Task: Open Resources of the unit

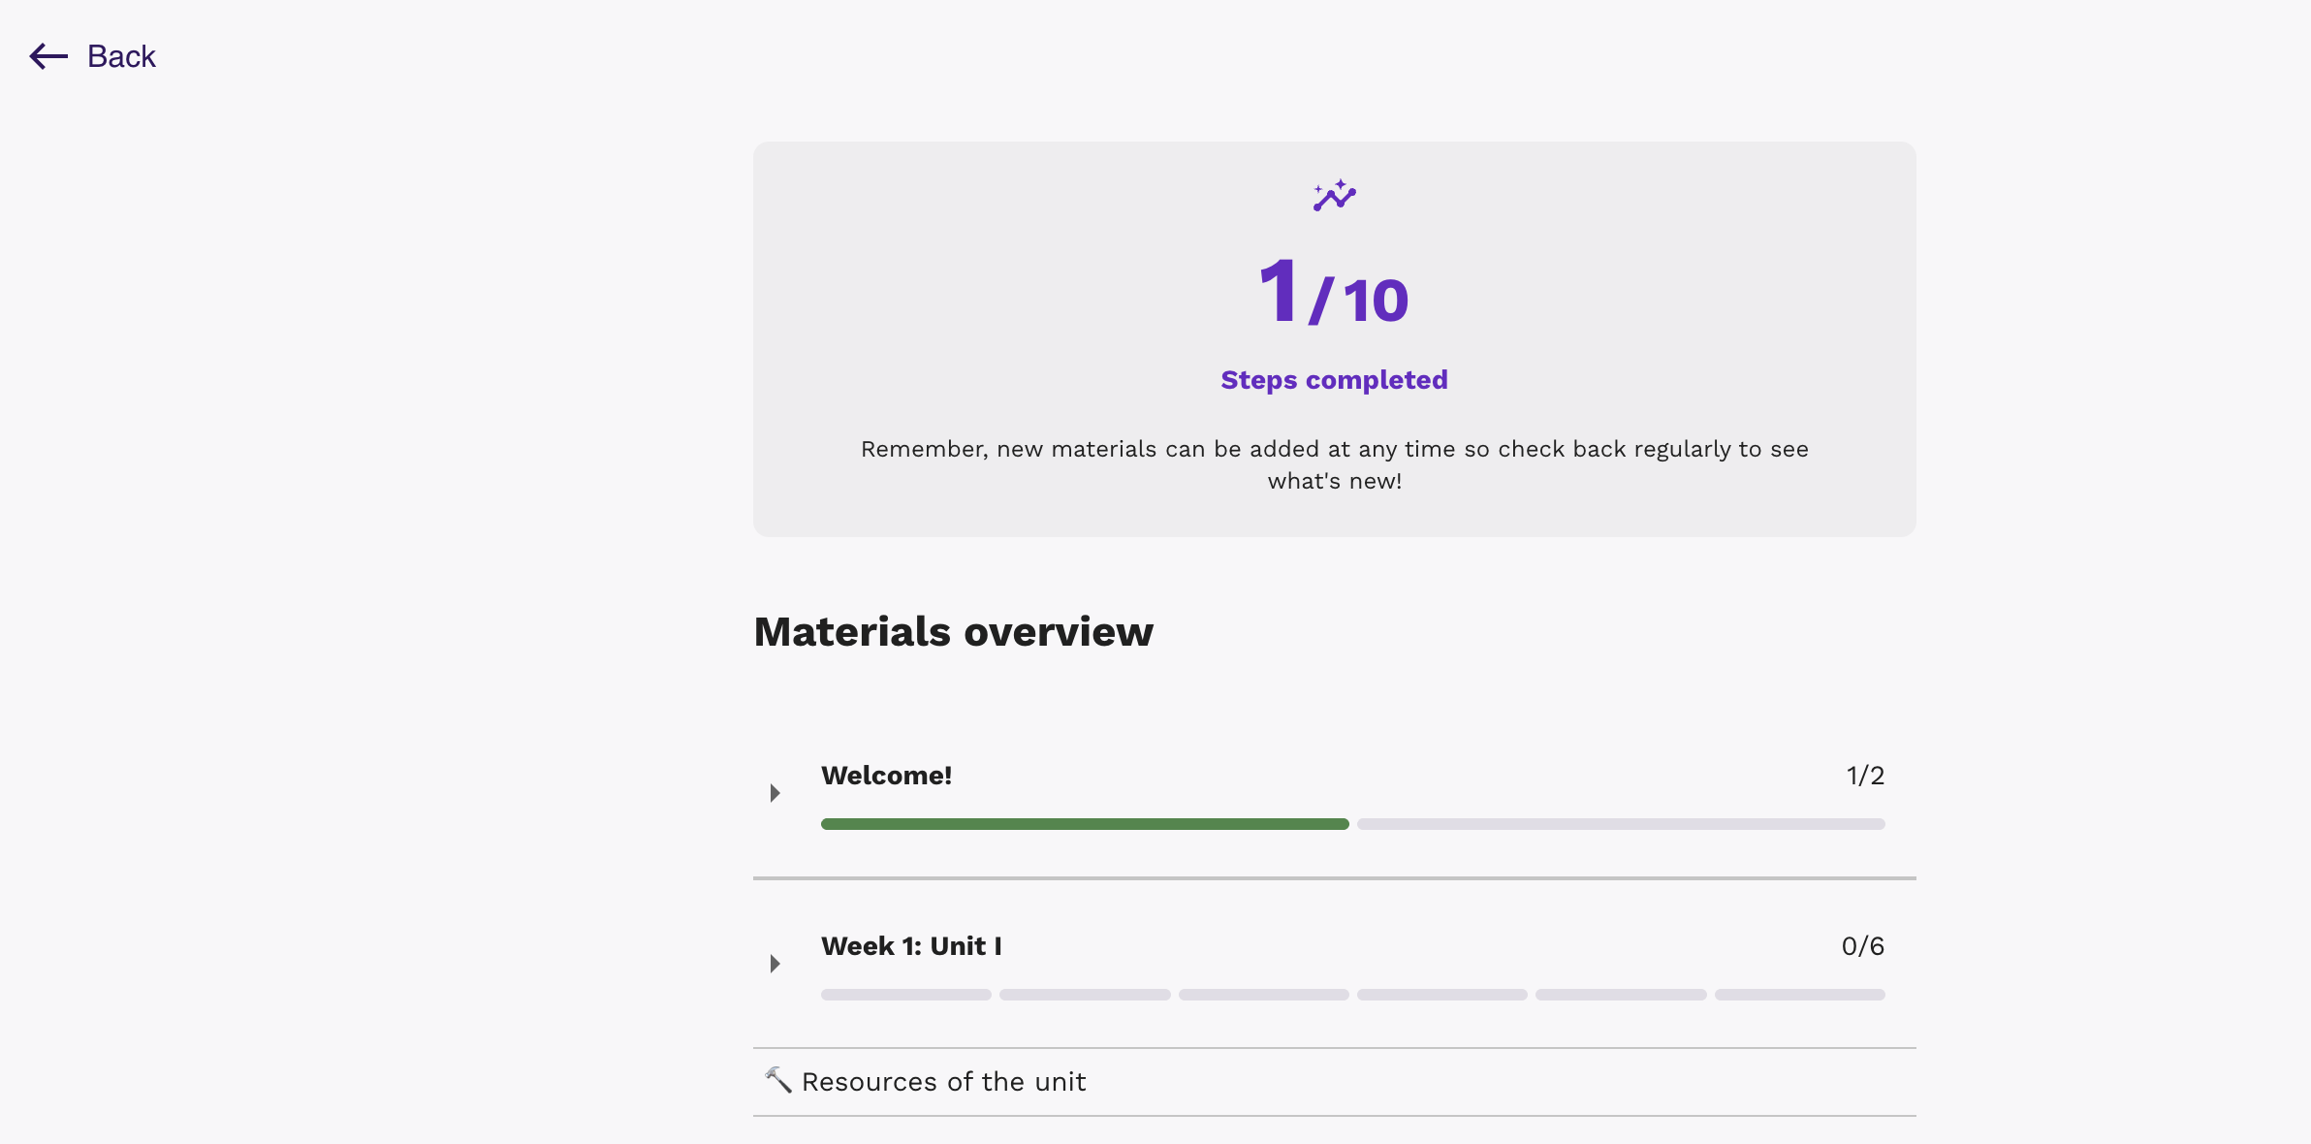Action: [x=944, y=1082]
